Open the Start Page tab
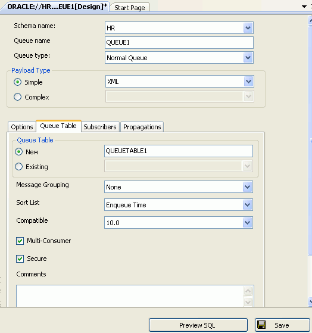This screenshot has height=333, width=312. click(x=130, y=8)
